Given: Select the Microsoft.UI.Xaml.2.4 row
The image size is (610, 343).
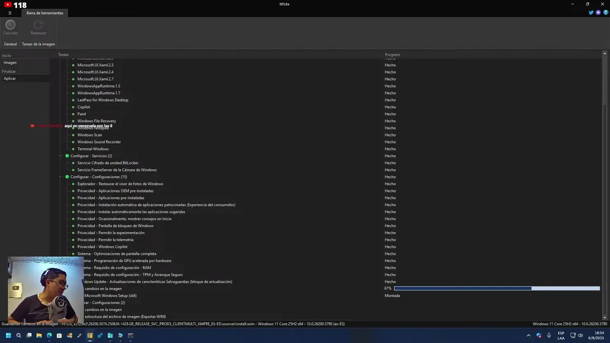Looking at the screenshot, I should 95,72.
